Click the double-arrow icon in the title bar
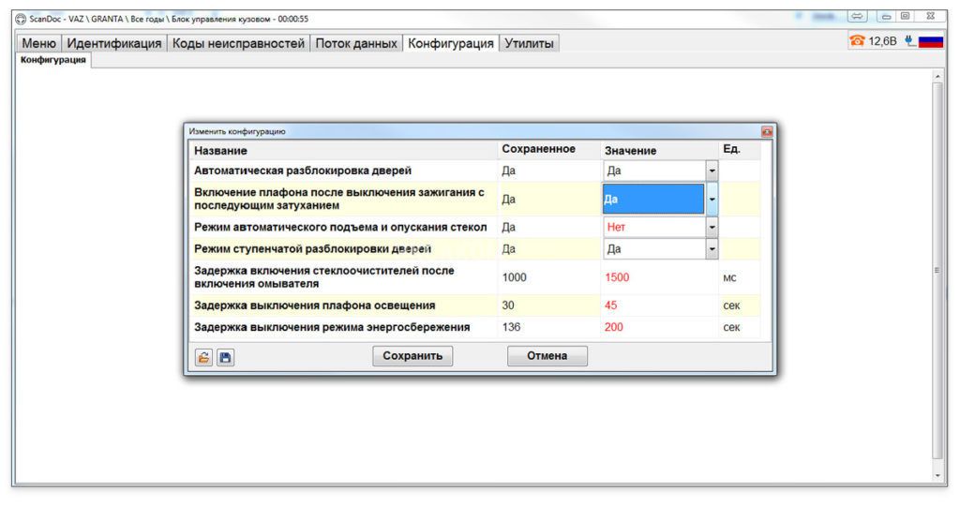 [x=857, y=16]
